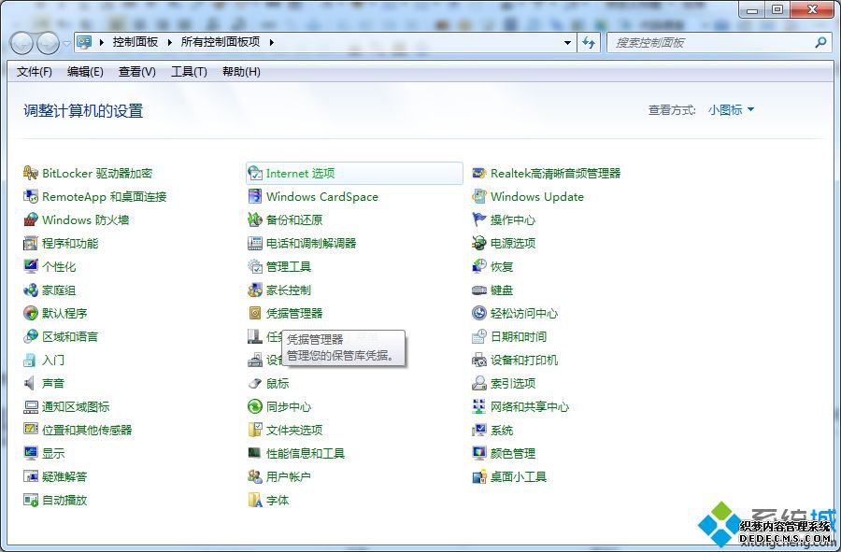Open the 默认程序 icon
Image resolution: width=841 pixels, height=552 pixels.
point(30,313)
